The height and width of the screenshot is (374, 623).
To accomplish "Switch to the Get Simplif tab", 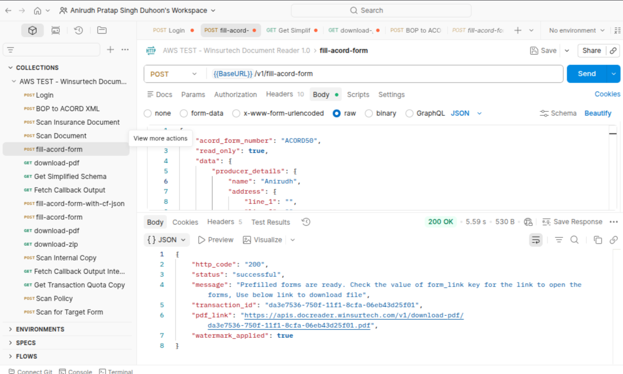I will pos(292,31).
